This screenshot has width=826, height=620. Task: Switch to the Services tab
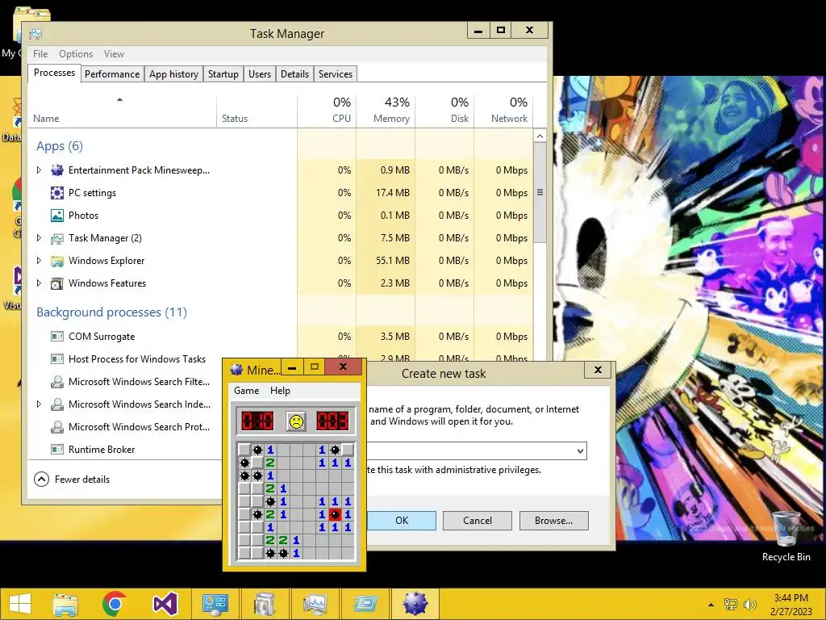point(336,73)
